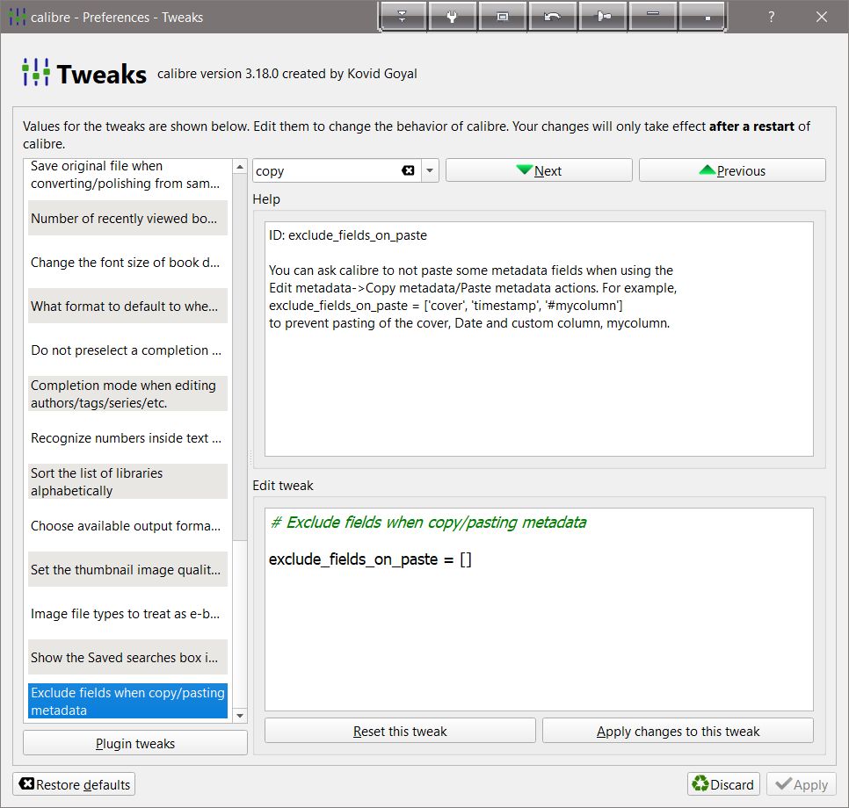The width and height of the screenshot is (849, 808).
Task: Click Reset this tweak
Action: [400, 731]
